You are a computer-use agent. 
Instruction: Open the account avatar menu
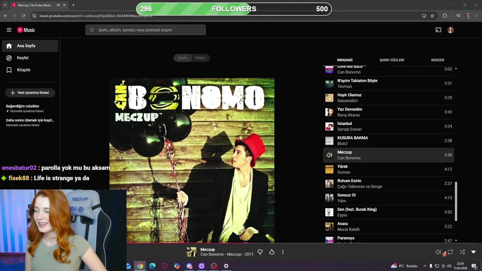click(451, 30)
